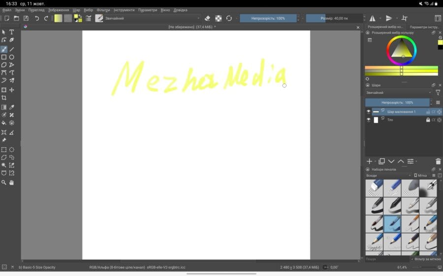The width and height of the screenshot is (443, 276).
Task: Select the Color Sampler eyedropper tool
Action: 12,108
